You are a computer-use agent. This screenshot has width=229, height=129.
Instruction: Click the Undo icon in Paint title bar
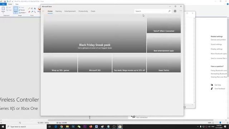[8, 1]
